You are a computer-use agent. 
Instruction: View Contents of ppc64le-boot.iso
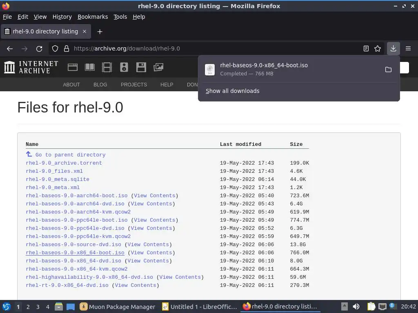[155, 220]
